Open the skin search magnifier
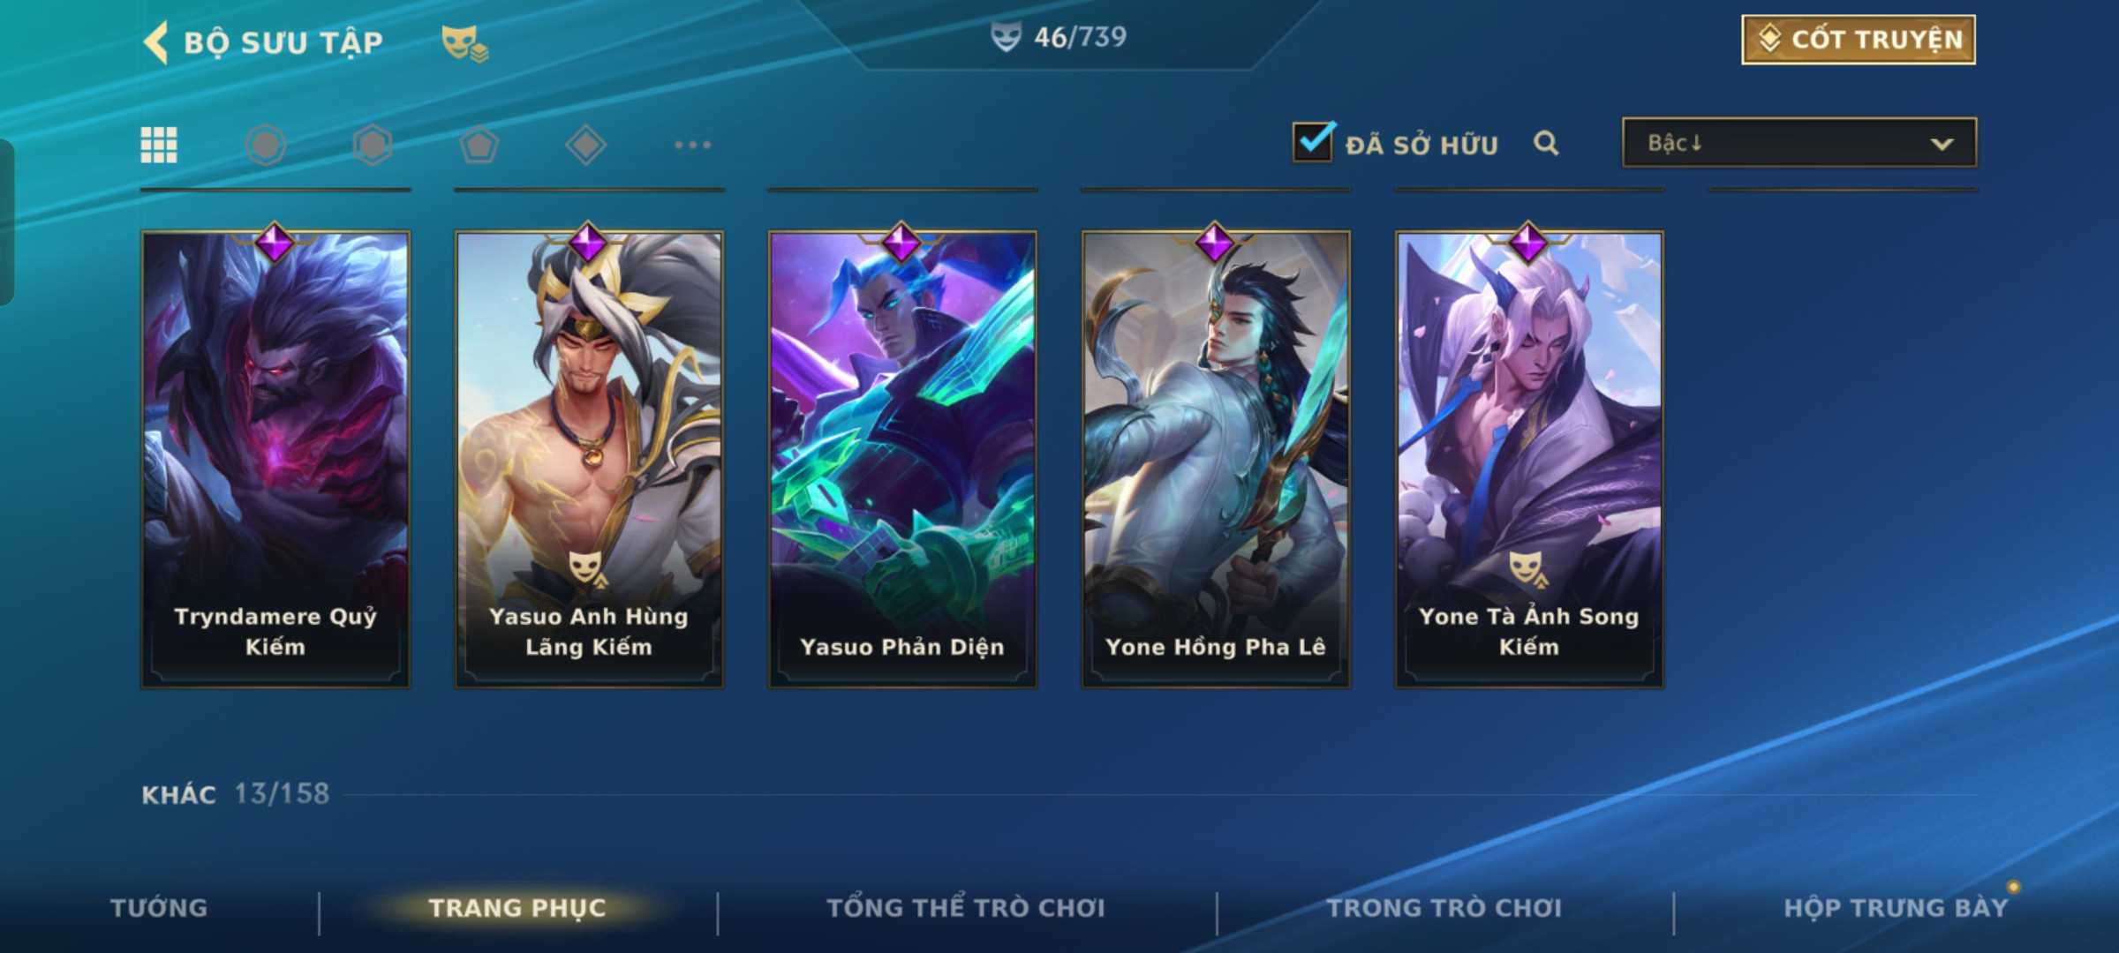Image resolution: width=2119 pixels, height=953 pixels. [1546, 143]
